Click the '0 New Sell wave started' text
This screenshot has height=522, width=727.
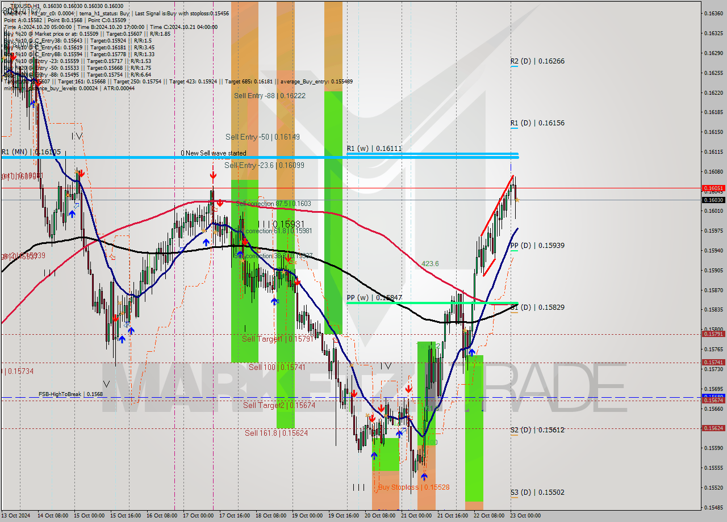click(x=214, y=153)
